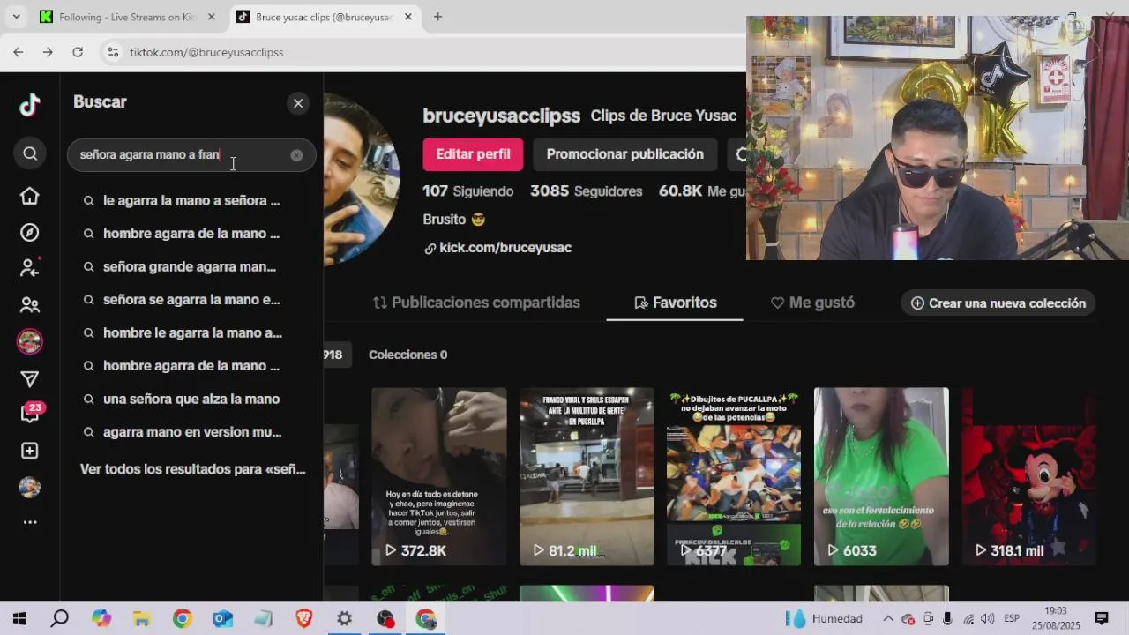Click the volume speaker tray icon
Image resolution: width=1129 pixels, height=635 pixels.
click(x=987, y=619)
